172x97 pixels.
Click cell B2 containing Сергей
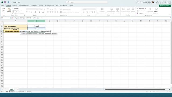(x=36, y=26)
